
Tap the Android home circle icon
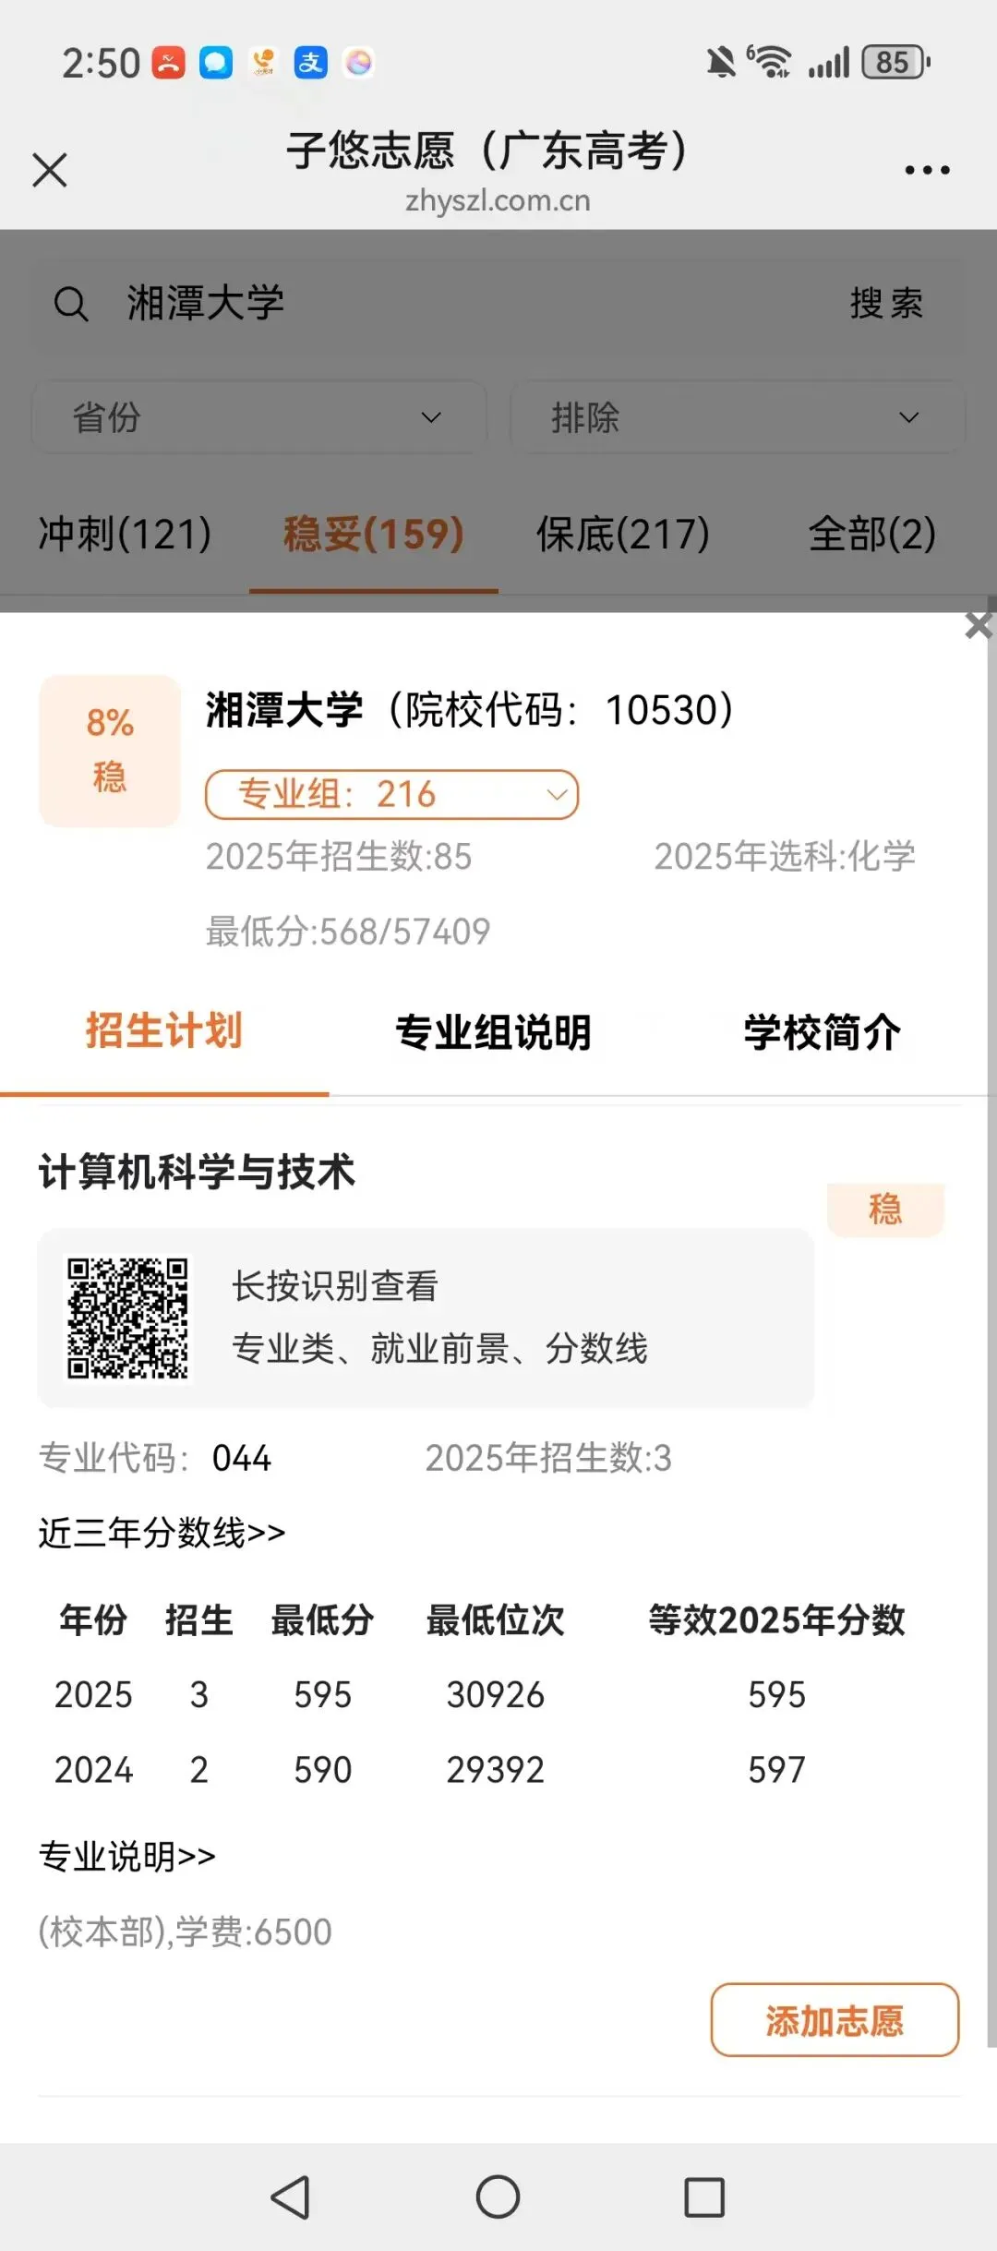[498, 2197]
